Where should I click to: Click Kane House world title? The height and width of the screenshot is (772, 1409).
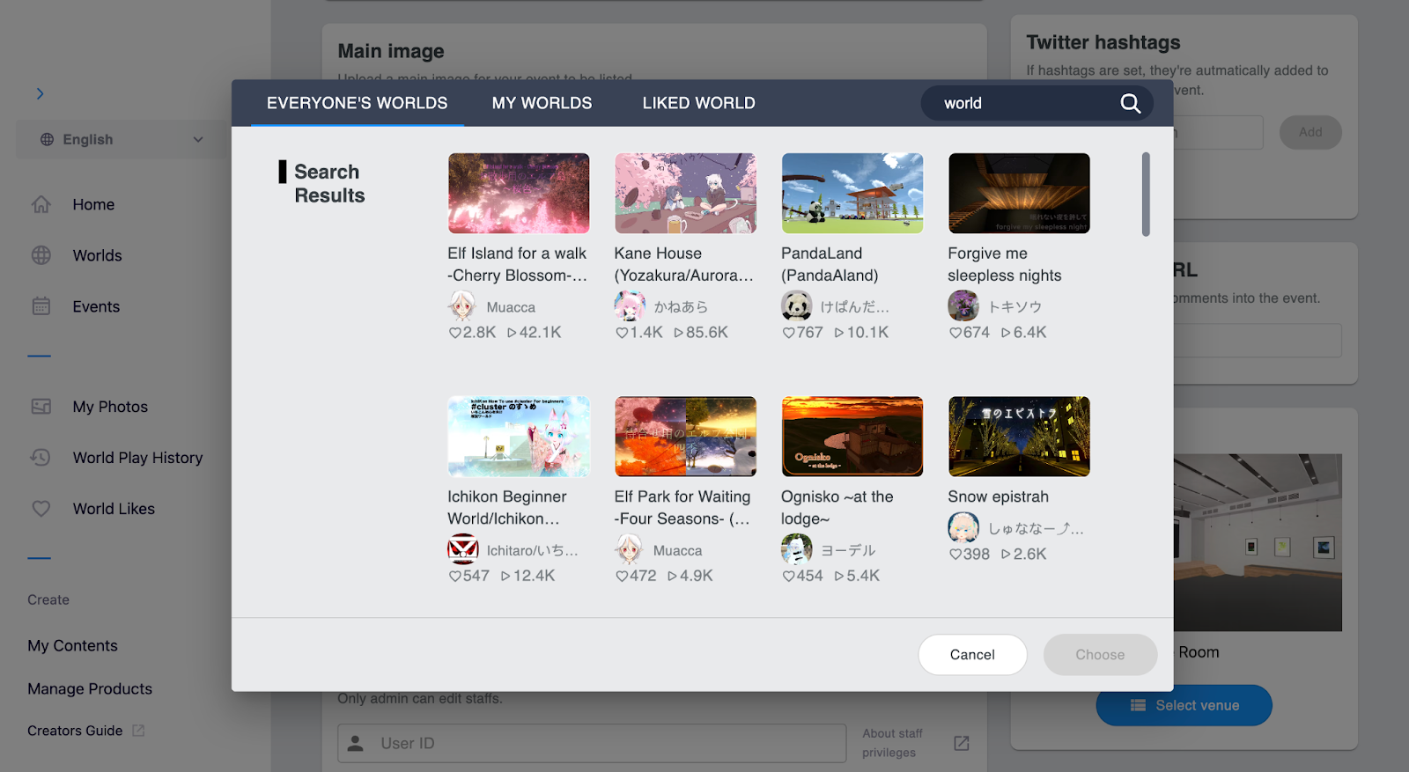(684, 264)
